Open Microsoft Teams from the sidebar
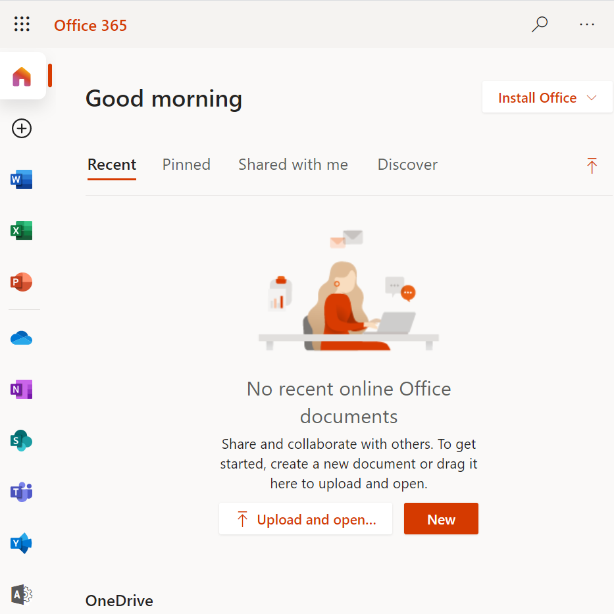The width and height of the screenshot is (614, 614). coord(22,492)
